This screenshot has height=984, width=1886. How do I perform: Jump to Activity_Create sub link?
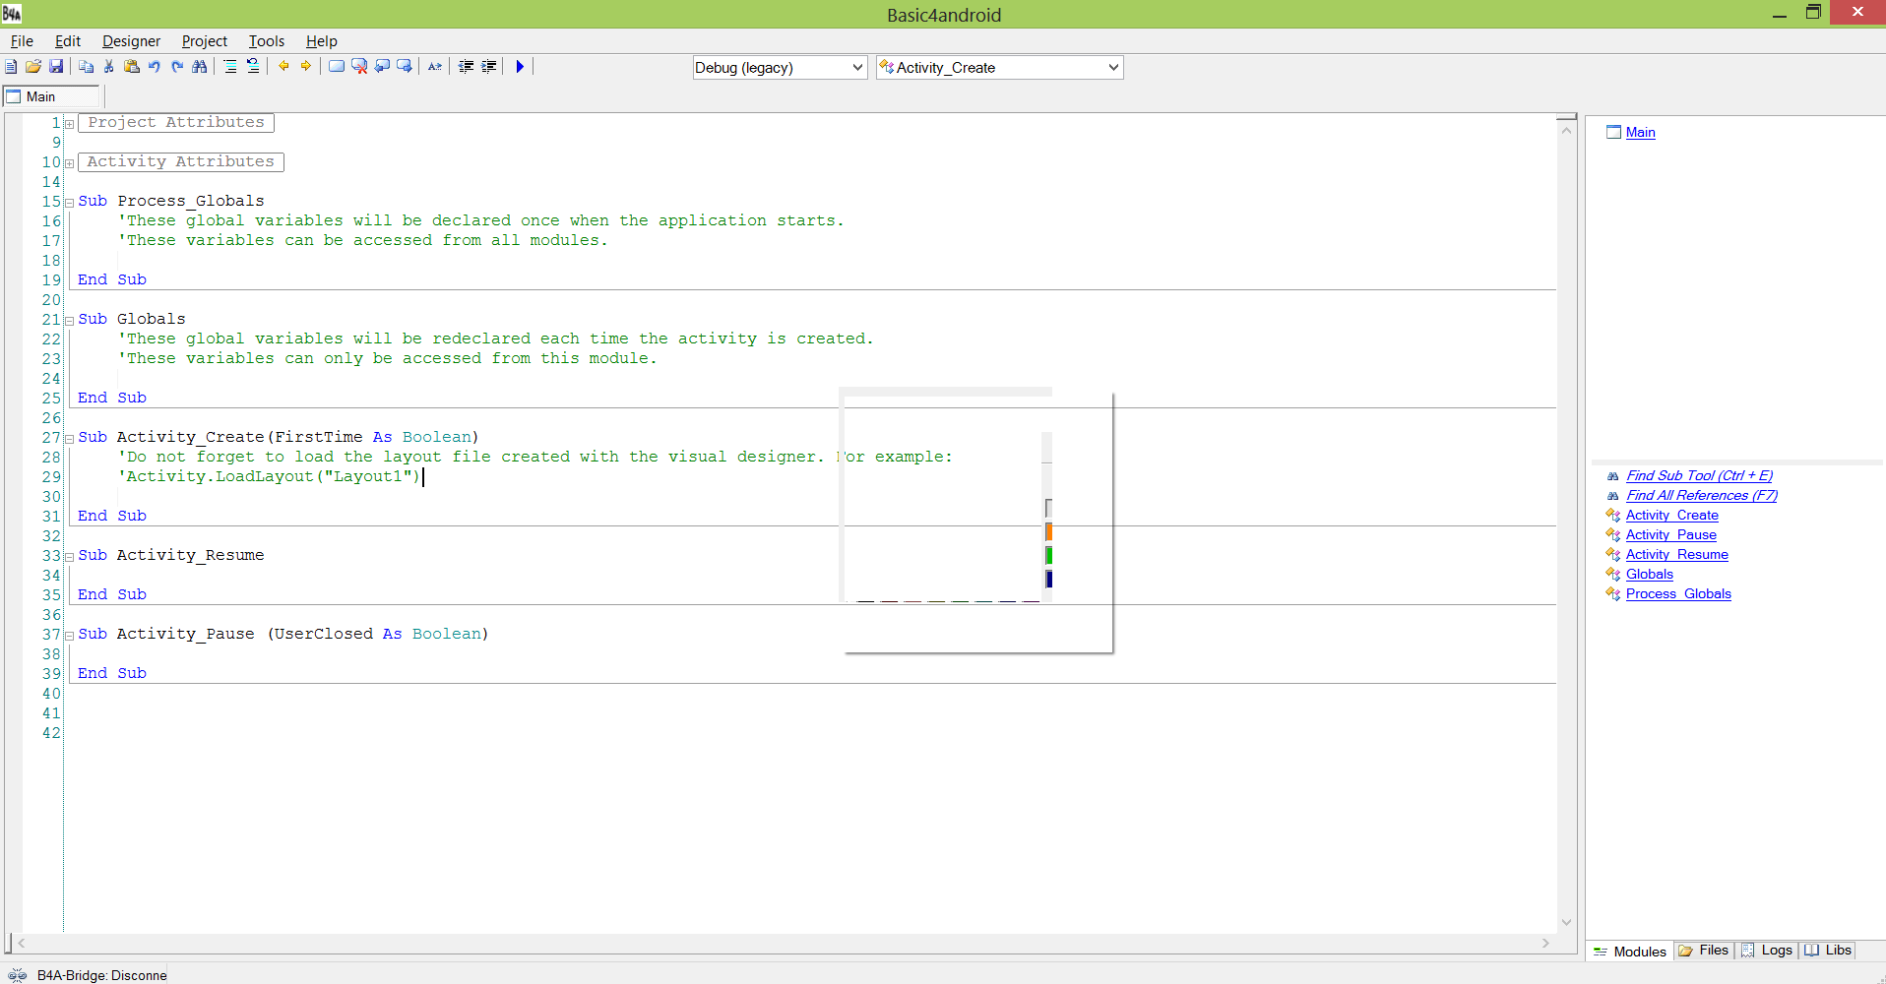pos(1672,516)
